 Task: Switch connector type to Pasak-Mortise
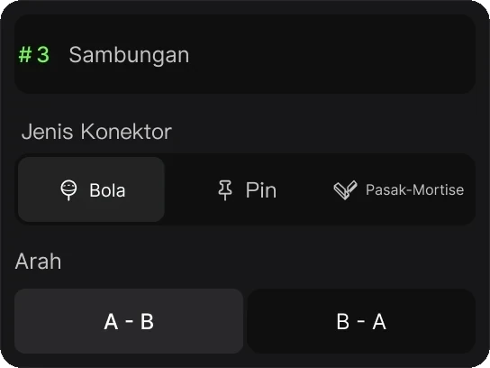[x=398, y=189]
